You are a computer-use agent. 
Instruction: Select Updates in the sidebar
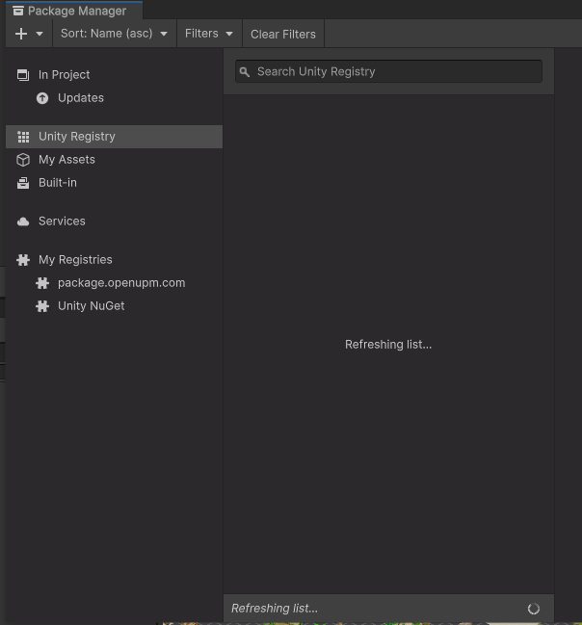(114, 98)
